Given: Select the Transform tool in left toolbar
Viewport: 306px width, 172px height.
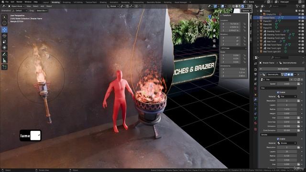Looking at the screenshot, I should 4,48.
